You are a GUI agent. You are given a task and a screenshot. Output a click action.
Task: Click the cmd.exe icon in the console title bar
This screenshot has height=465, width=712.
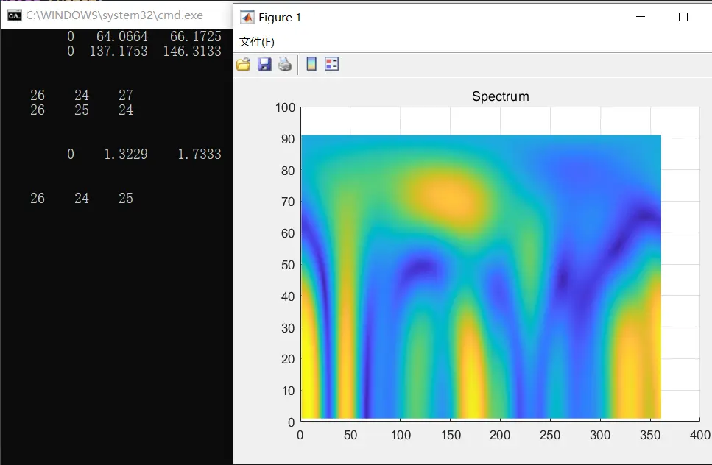pyautogui.click(x=15, y=16)
